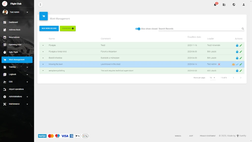252x142 pixels.
Task: Mark Mowing the lawn as complete
Action: pos(237,64)
